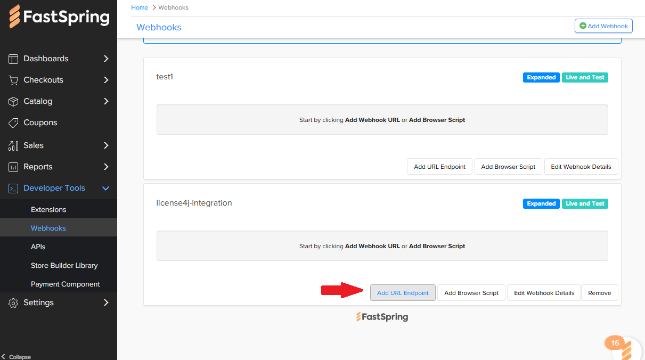This screenshot has width=645, height=360.
Task: Click the Reports bar chart icon
Action: pos(13,167)
